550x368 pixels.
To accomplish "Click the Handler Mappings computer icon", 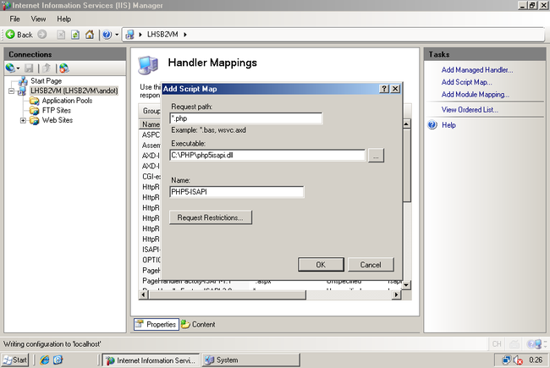I will (148, 65).
